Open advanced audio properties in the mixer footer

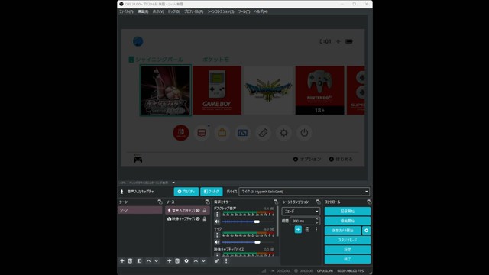[217, 261]
